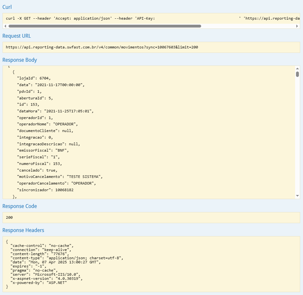Click the left arrow of Curl horizontal scrollbar
The height and width of the screenshot is (295, 303).
[5, 26]
